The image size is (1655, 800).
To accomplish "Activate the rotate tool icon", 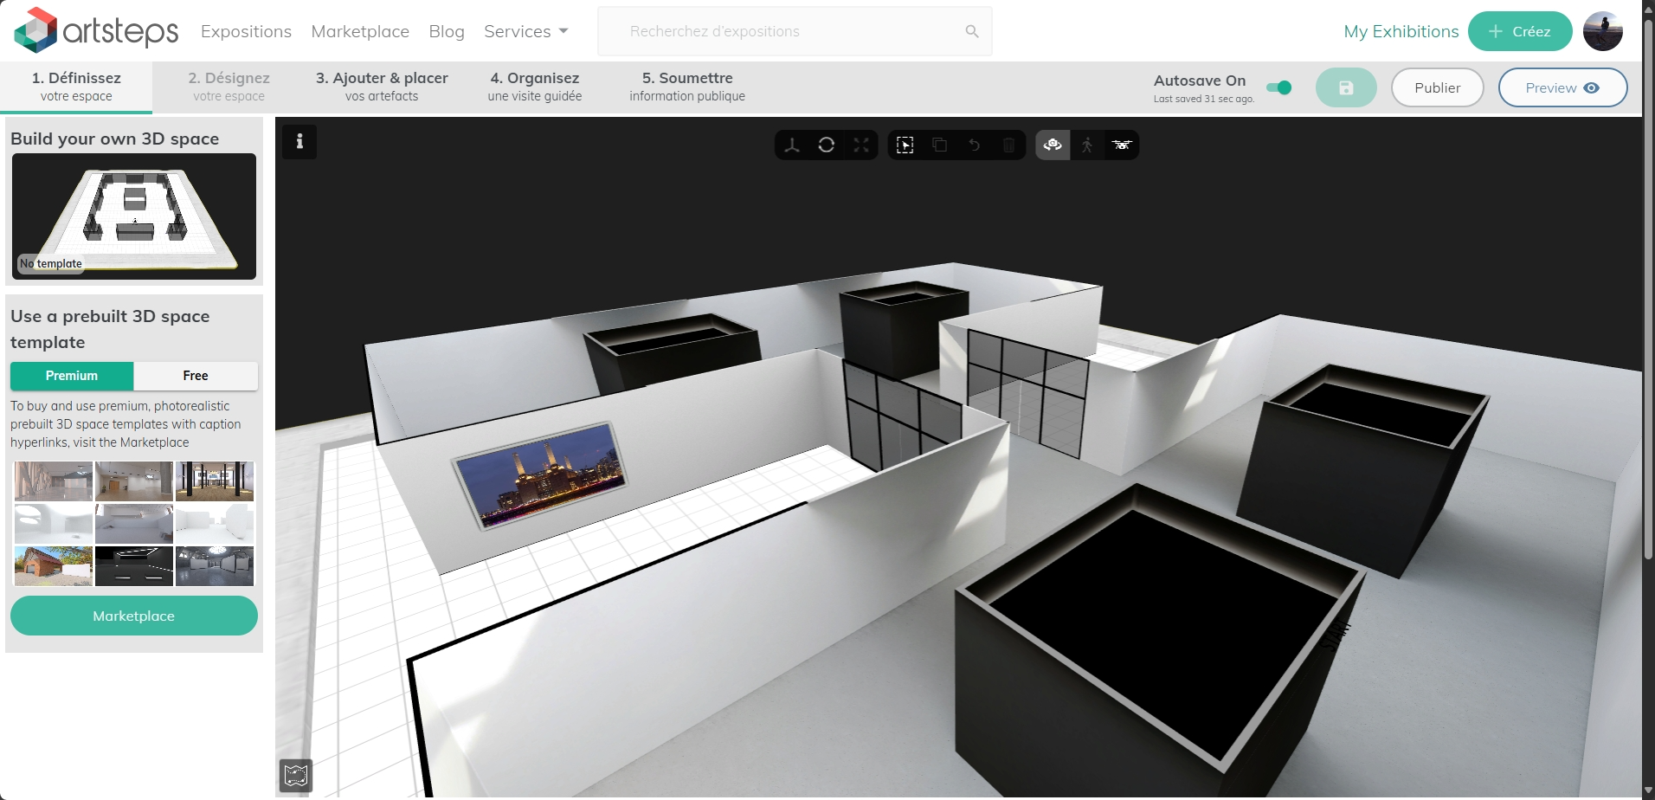I will pos(826,145).
